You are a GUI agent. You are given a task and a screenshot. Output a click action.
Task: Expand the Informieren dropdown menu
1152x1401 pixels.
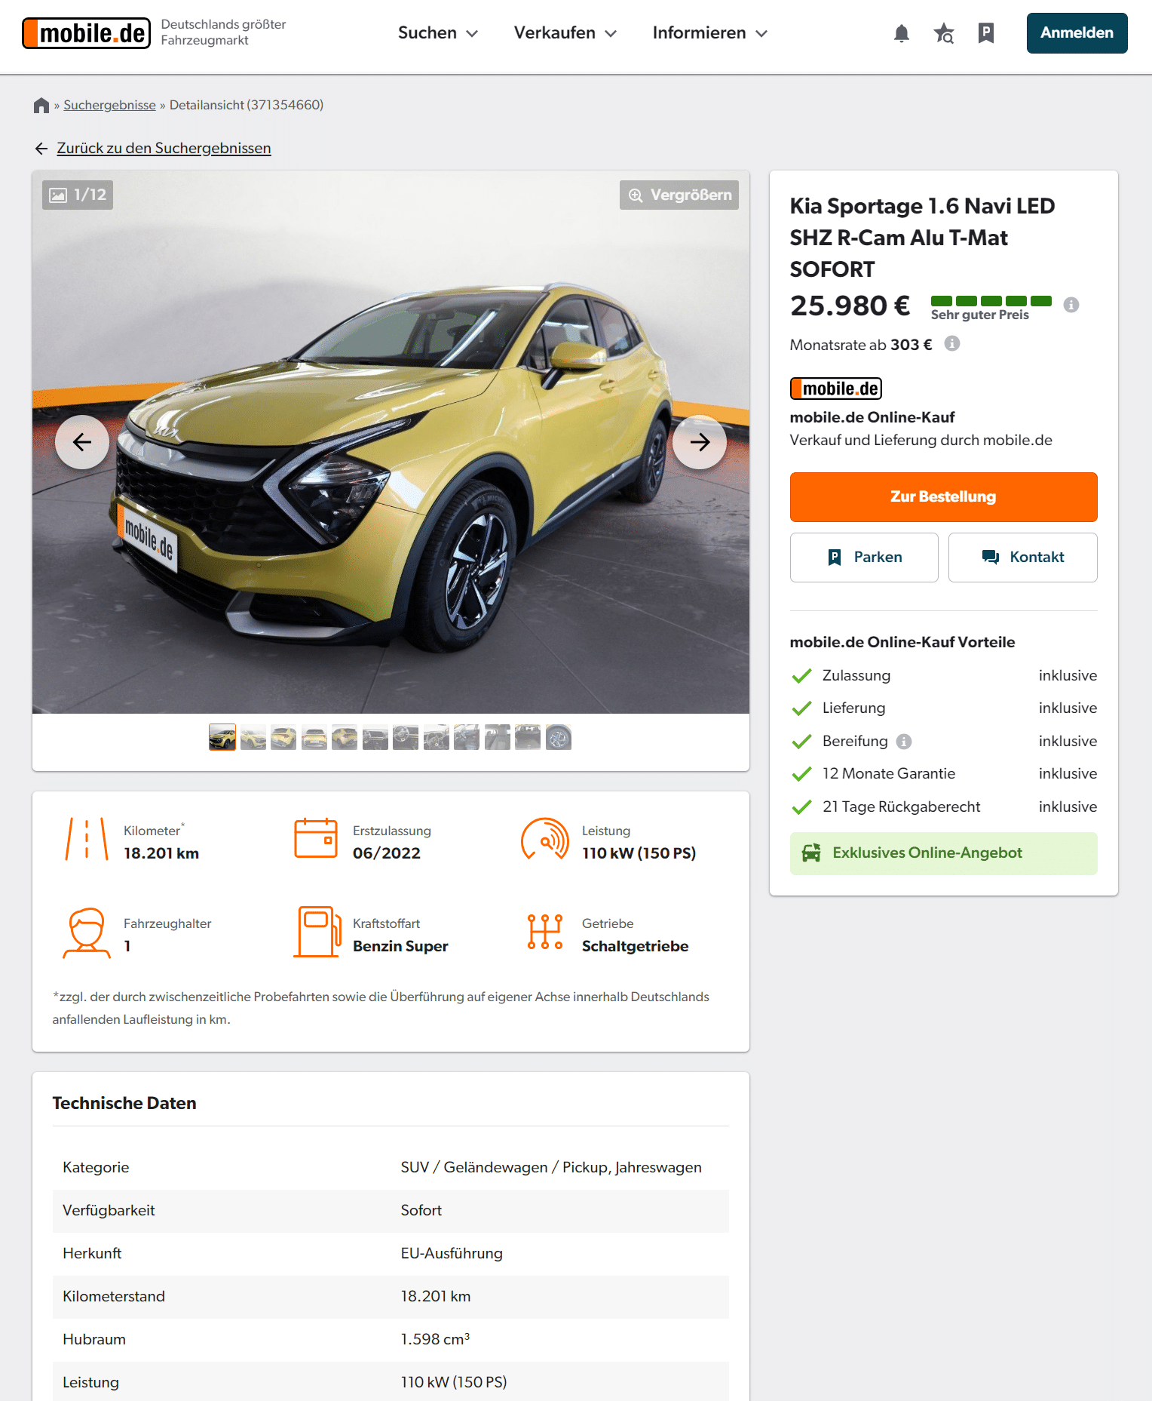709,33
